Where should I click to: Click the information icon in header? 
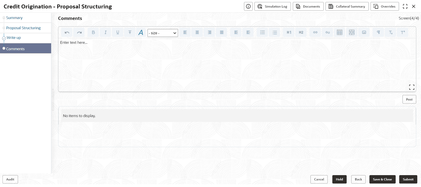pos(248,7)
